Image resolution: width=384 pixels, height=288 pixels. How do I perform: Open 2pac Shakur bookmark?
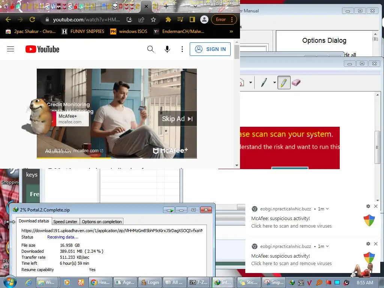coord(31,31)
